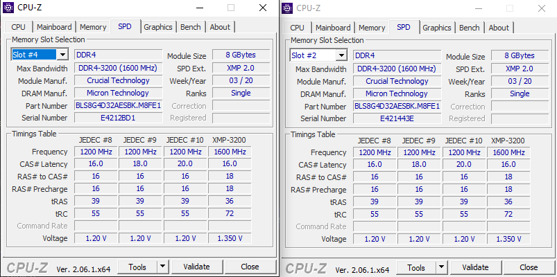Open the Tools dropdown arrow in the right window
The width and height of the screenshot is (557, 277).
click(x=442, y=267)
